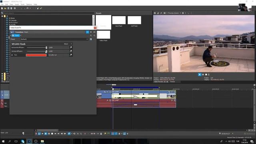Select the Hard Flash preset thumbnail
The width and height of the screenshot is (256, 144).
(x=119, y=20)
